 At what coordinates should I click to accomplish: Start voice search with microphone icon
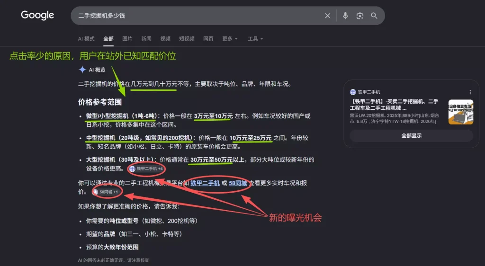click(345, 16)
